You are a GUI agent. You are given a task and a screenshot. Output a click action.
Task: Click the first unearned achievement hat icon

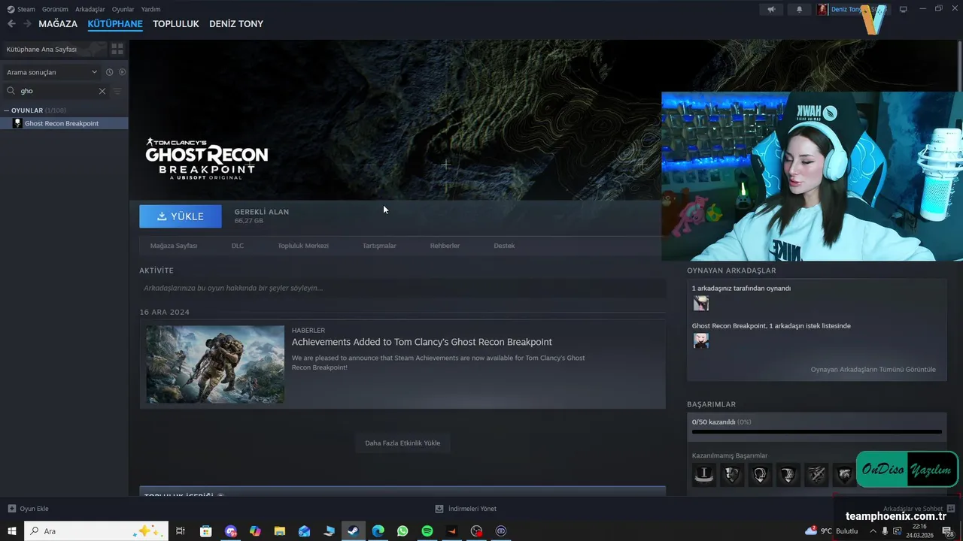(x=704, y=474)
